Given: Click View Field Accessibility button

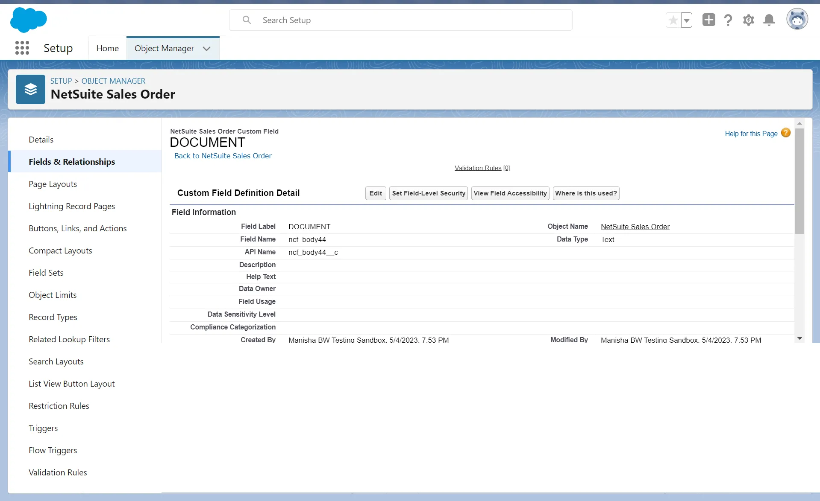Looking at the screenshot, I should point(510,193).
